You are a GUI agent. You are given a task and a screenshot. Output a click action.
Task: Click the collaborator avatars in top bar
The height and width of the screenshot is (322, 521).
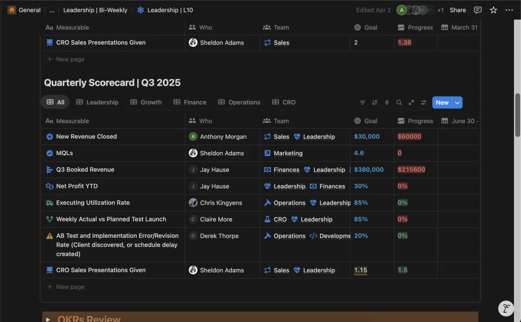point(415,10)
